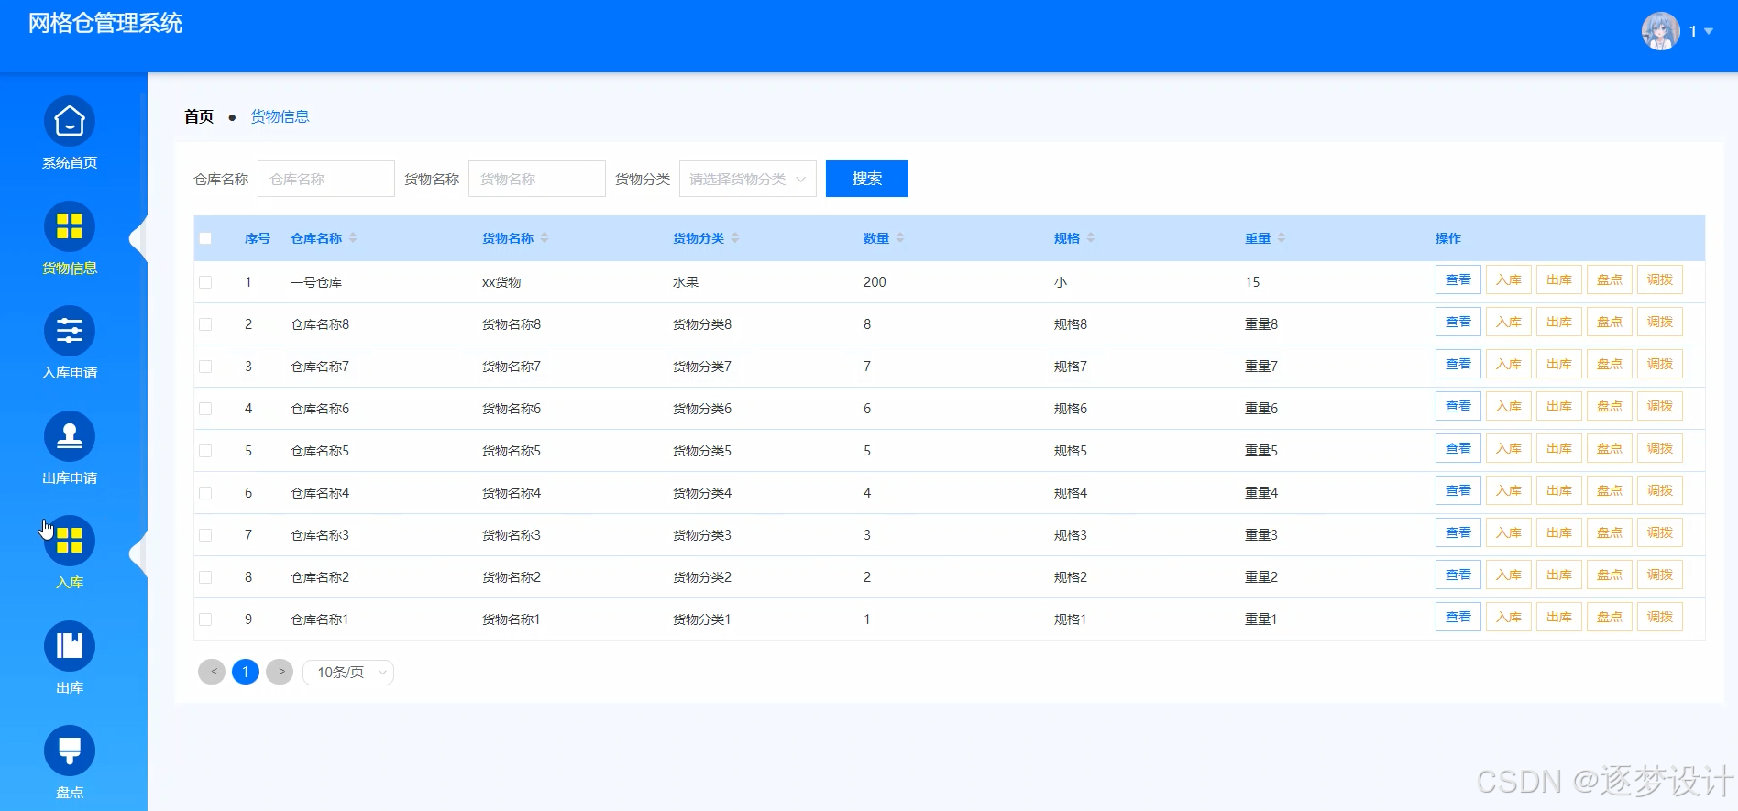
Task: Click the 操作 column header
Action: coord(1448,238)
